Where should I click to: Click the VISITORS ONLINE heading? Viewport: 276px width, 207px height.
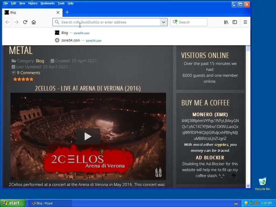(x=205, y=56)
